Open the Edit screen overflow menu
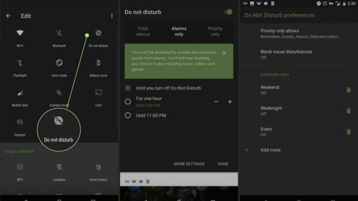This screenshot has height=201, width=358. click(x=112, y=16)
